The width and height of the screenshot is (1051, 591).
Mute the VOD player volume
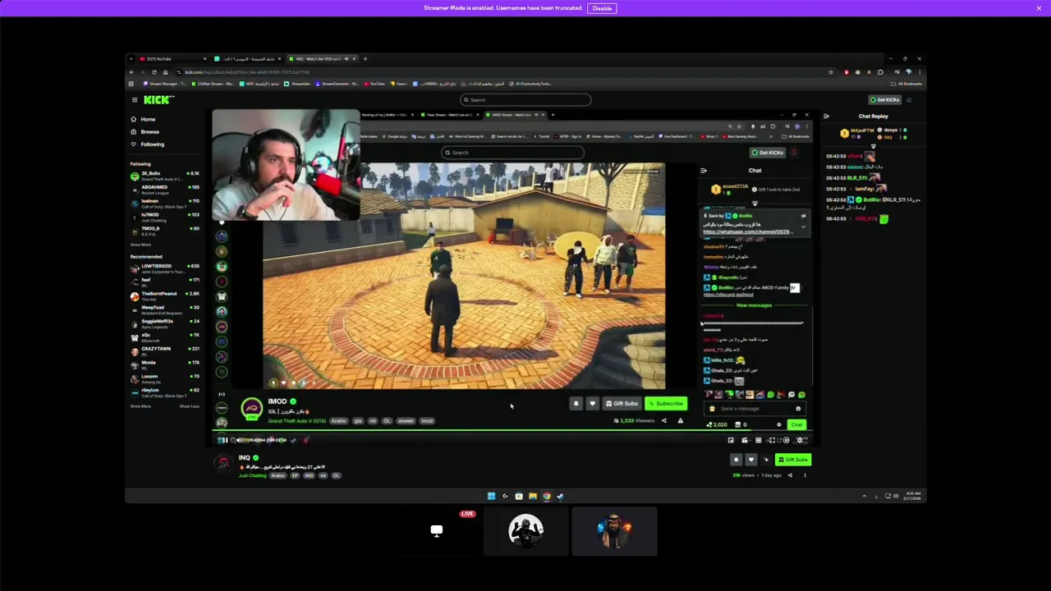(x=239, y=440)
